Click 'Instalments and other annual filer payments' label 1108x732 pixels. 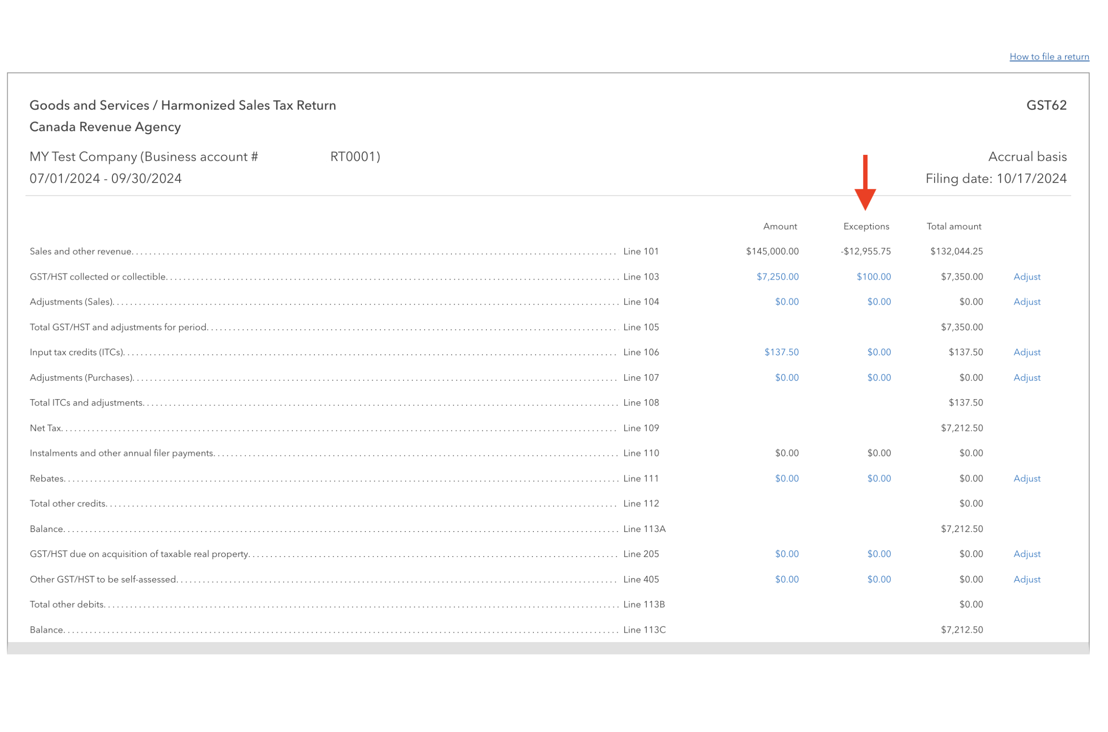(x=122, y=453)
